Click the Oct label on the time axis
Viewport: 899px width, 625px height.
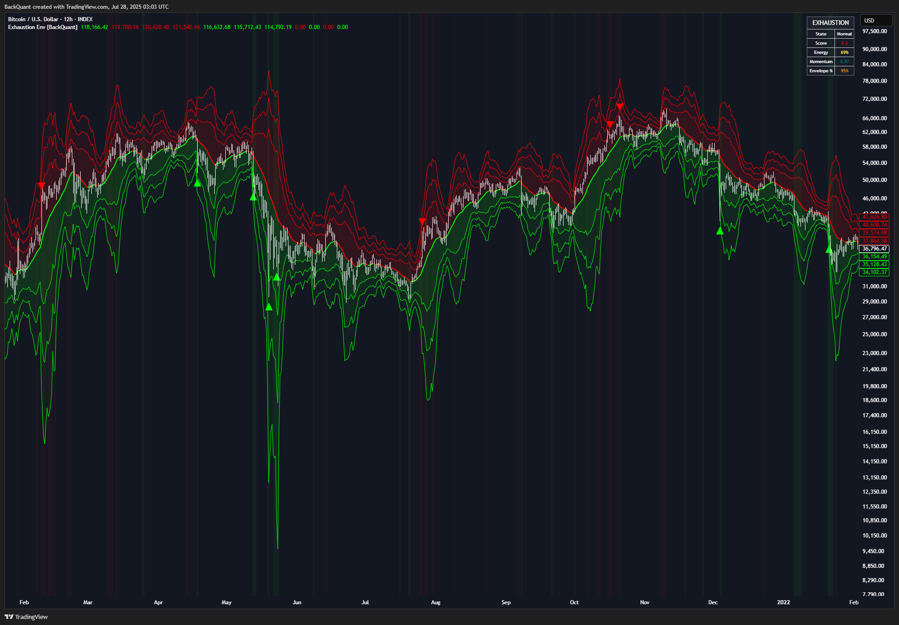point(575,602)
